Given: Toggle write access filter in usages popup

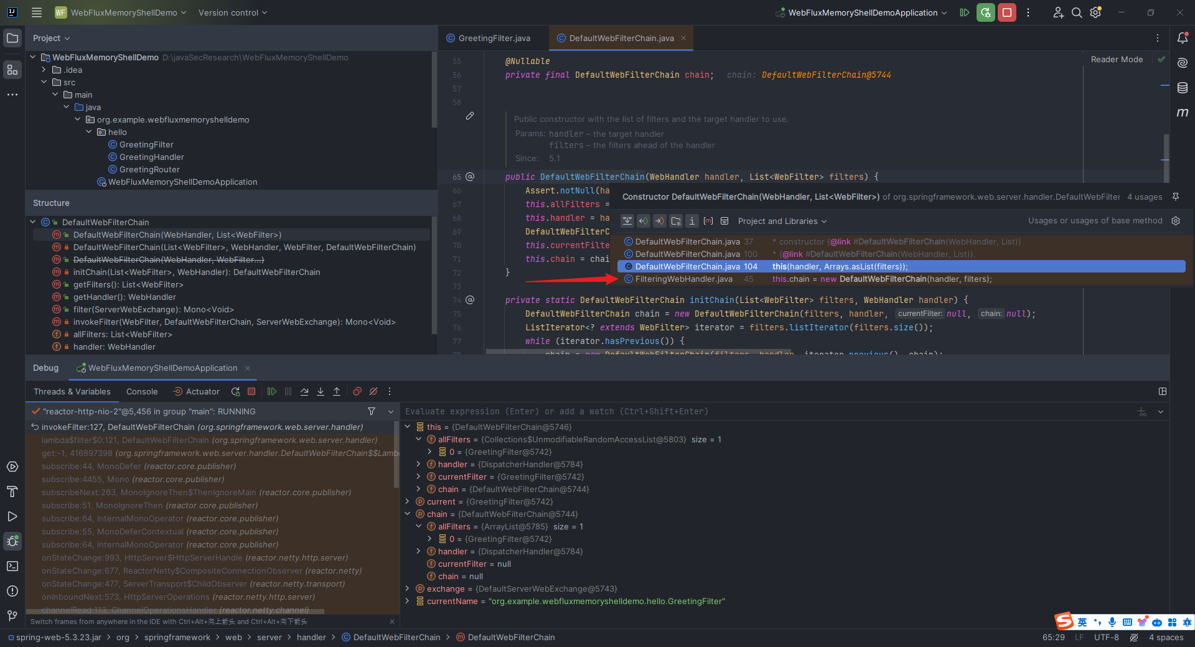Looking at the screenshot, I should [660, 221].
